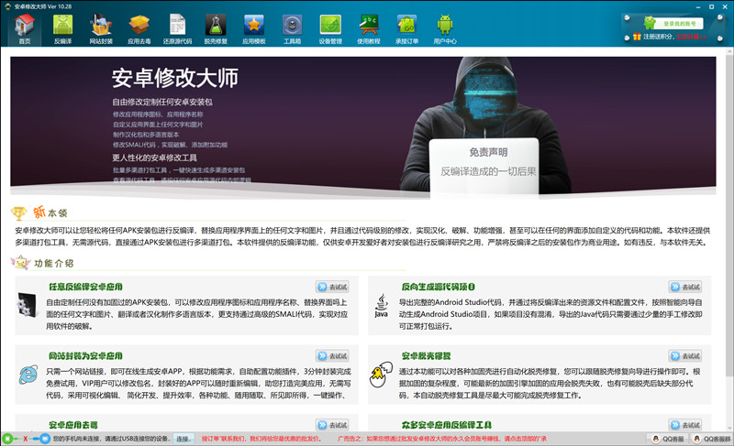The height and width of the screenshot is (446, 734).
Task: Open the 反向生成源代码项目 heading
Action: pos(439,287)
